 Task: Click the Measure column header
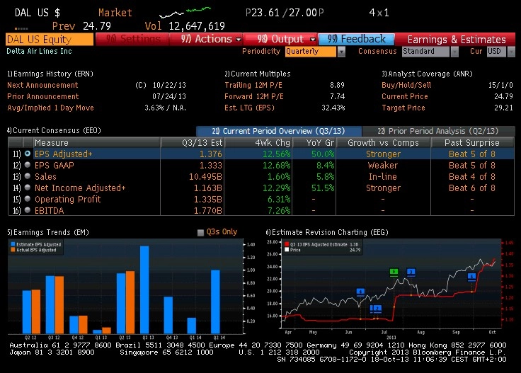tap(96, 142)
